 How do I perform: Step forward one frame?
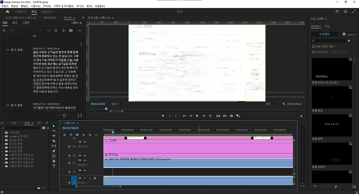pyautogui.click(x=204, y=116)
